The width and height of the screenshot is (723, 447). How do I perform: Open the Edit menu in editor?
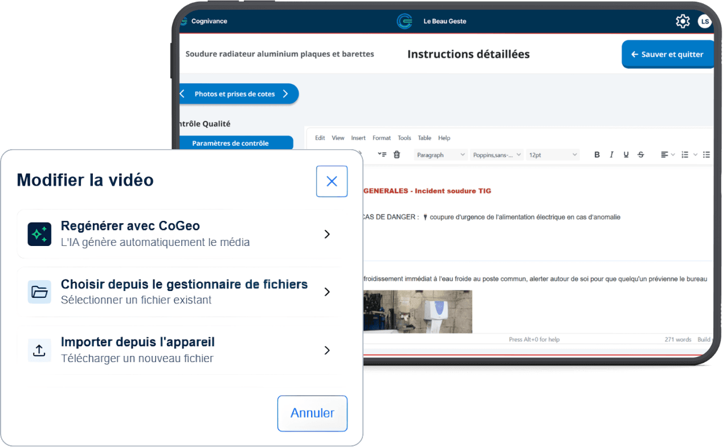[x=320, y=138]
